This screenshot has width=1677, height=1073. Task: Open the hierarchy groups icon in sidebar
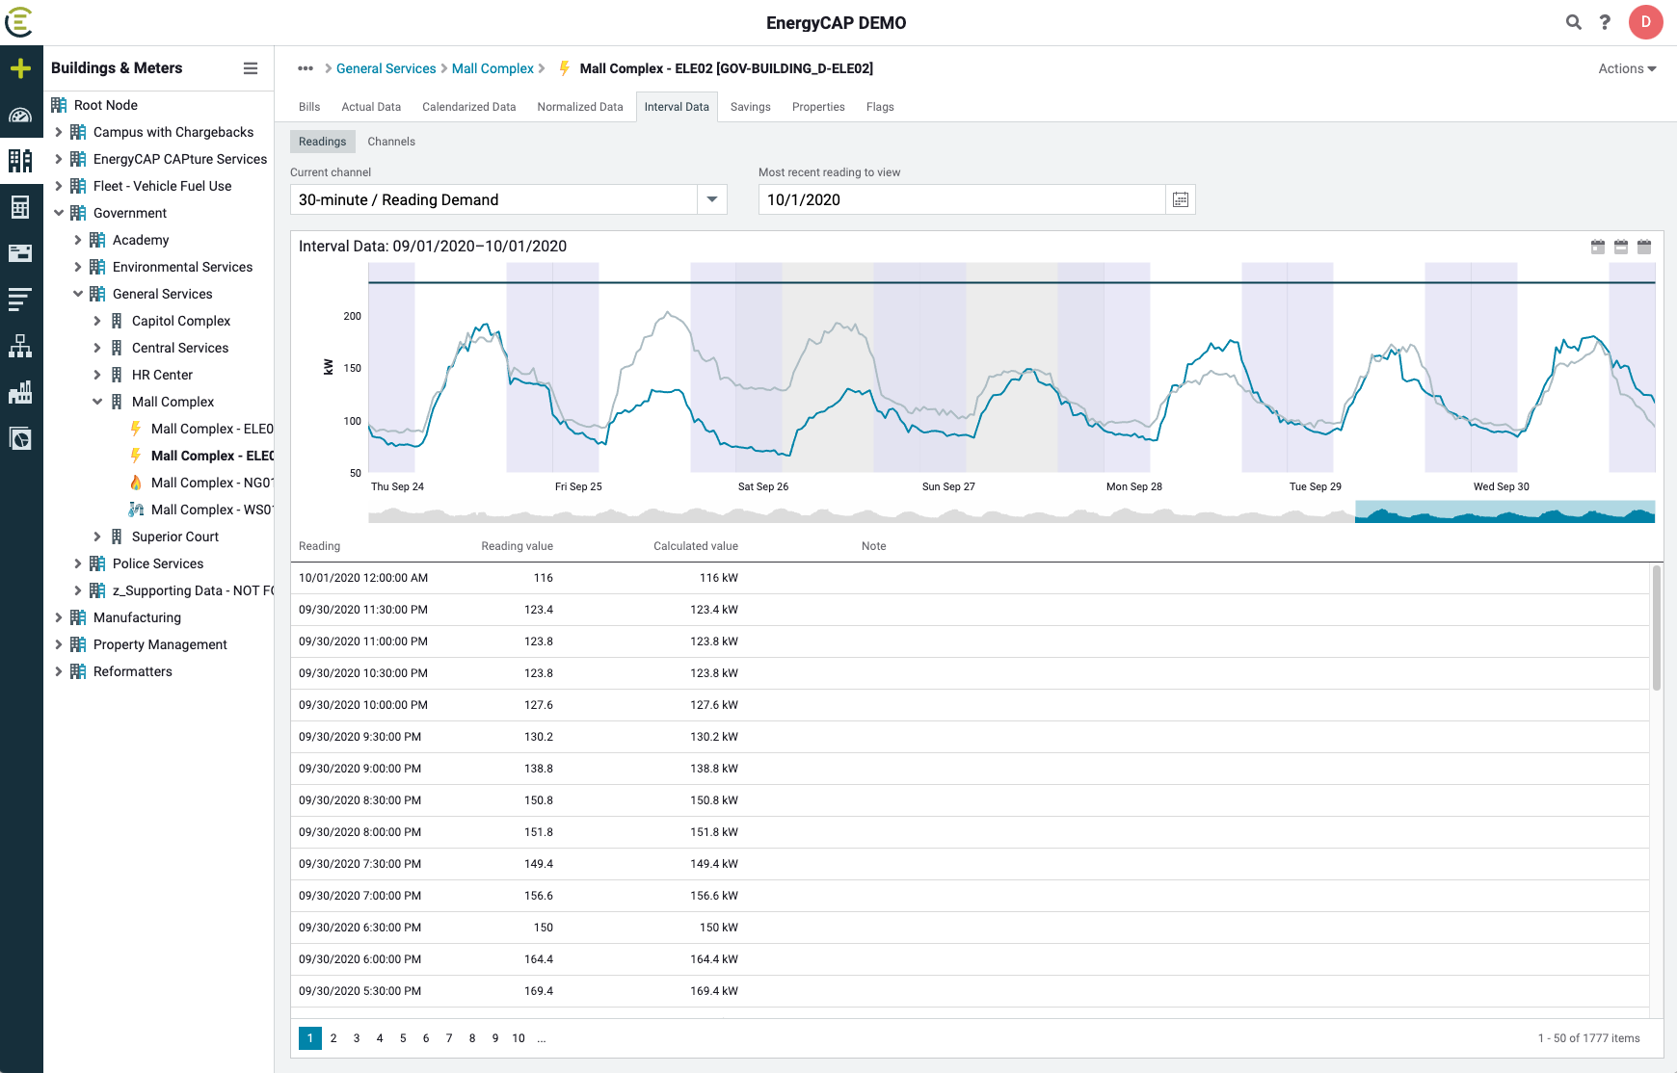[20, 346]
